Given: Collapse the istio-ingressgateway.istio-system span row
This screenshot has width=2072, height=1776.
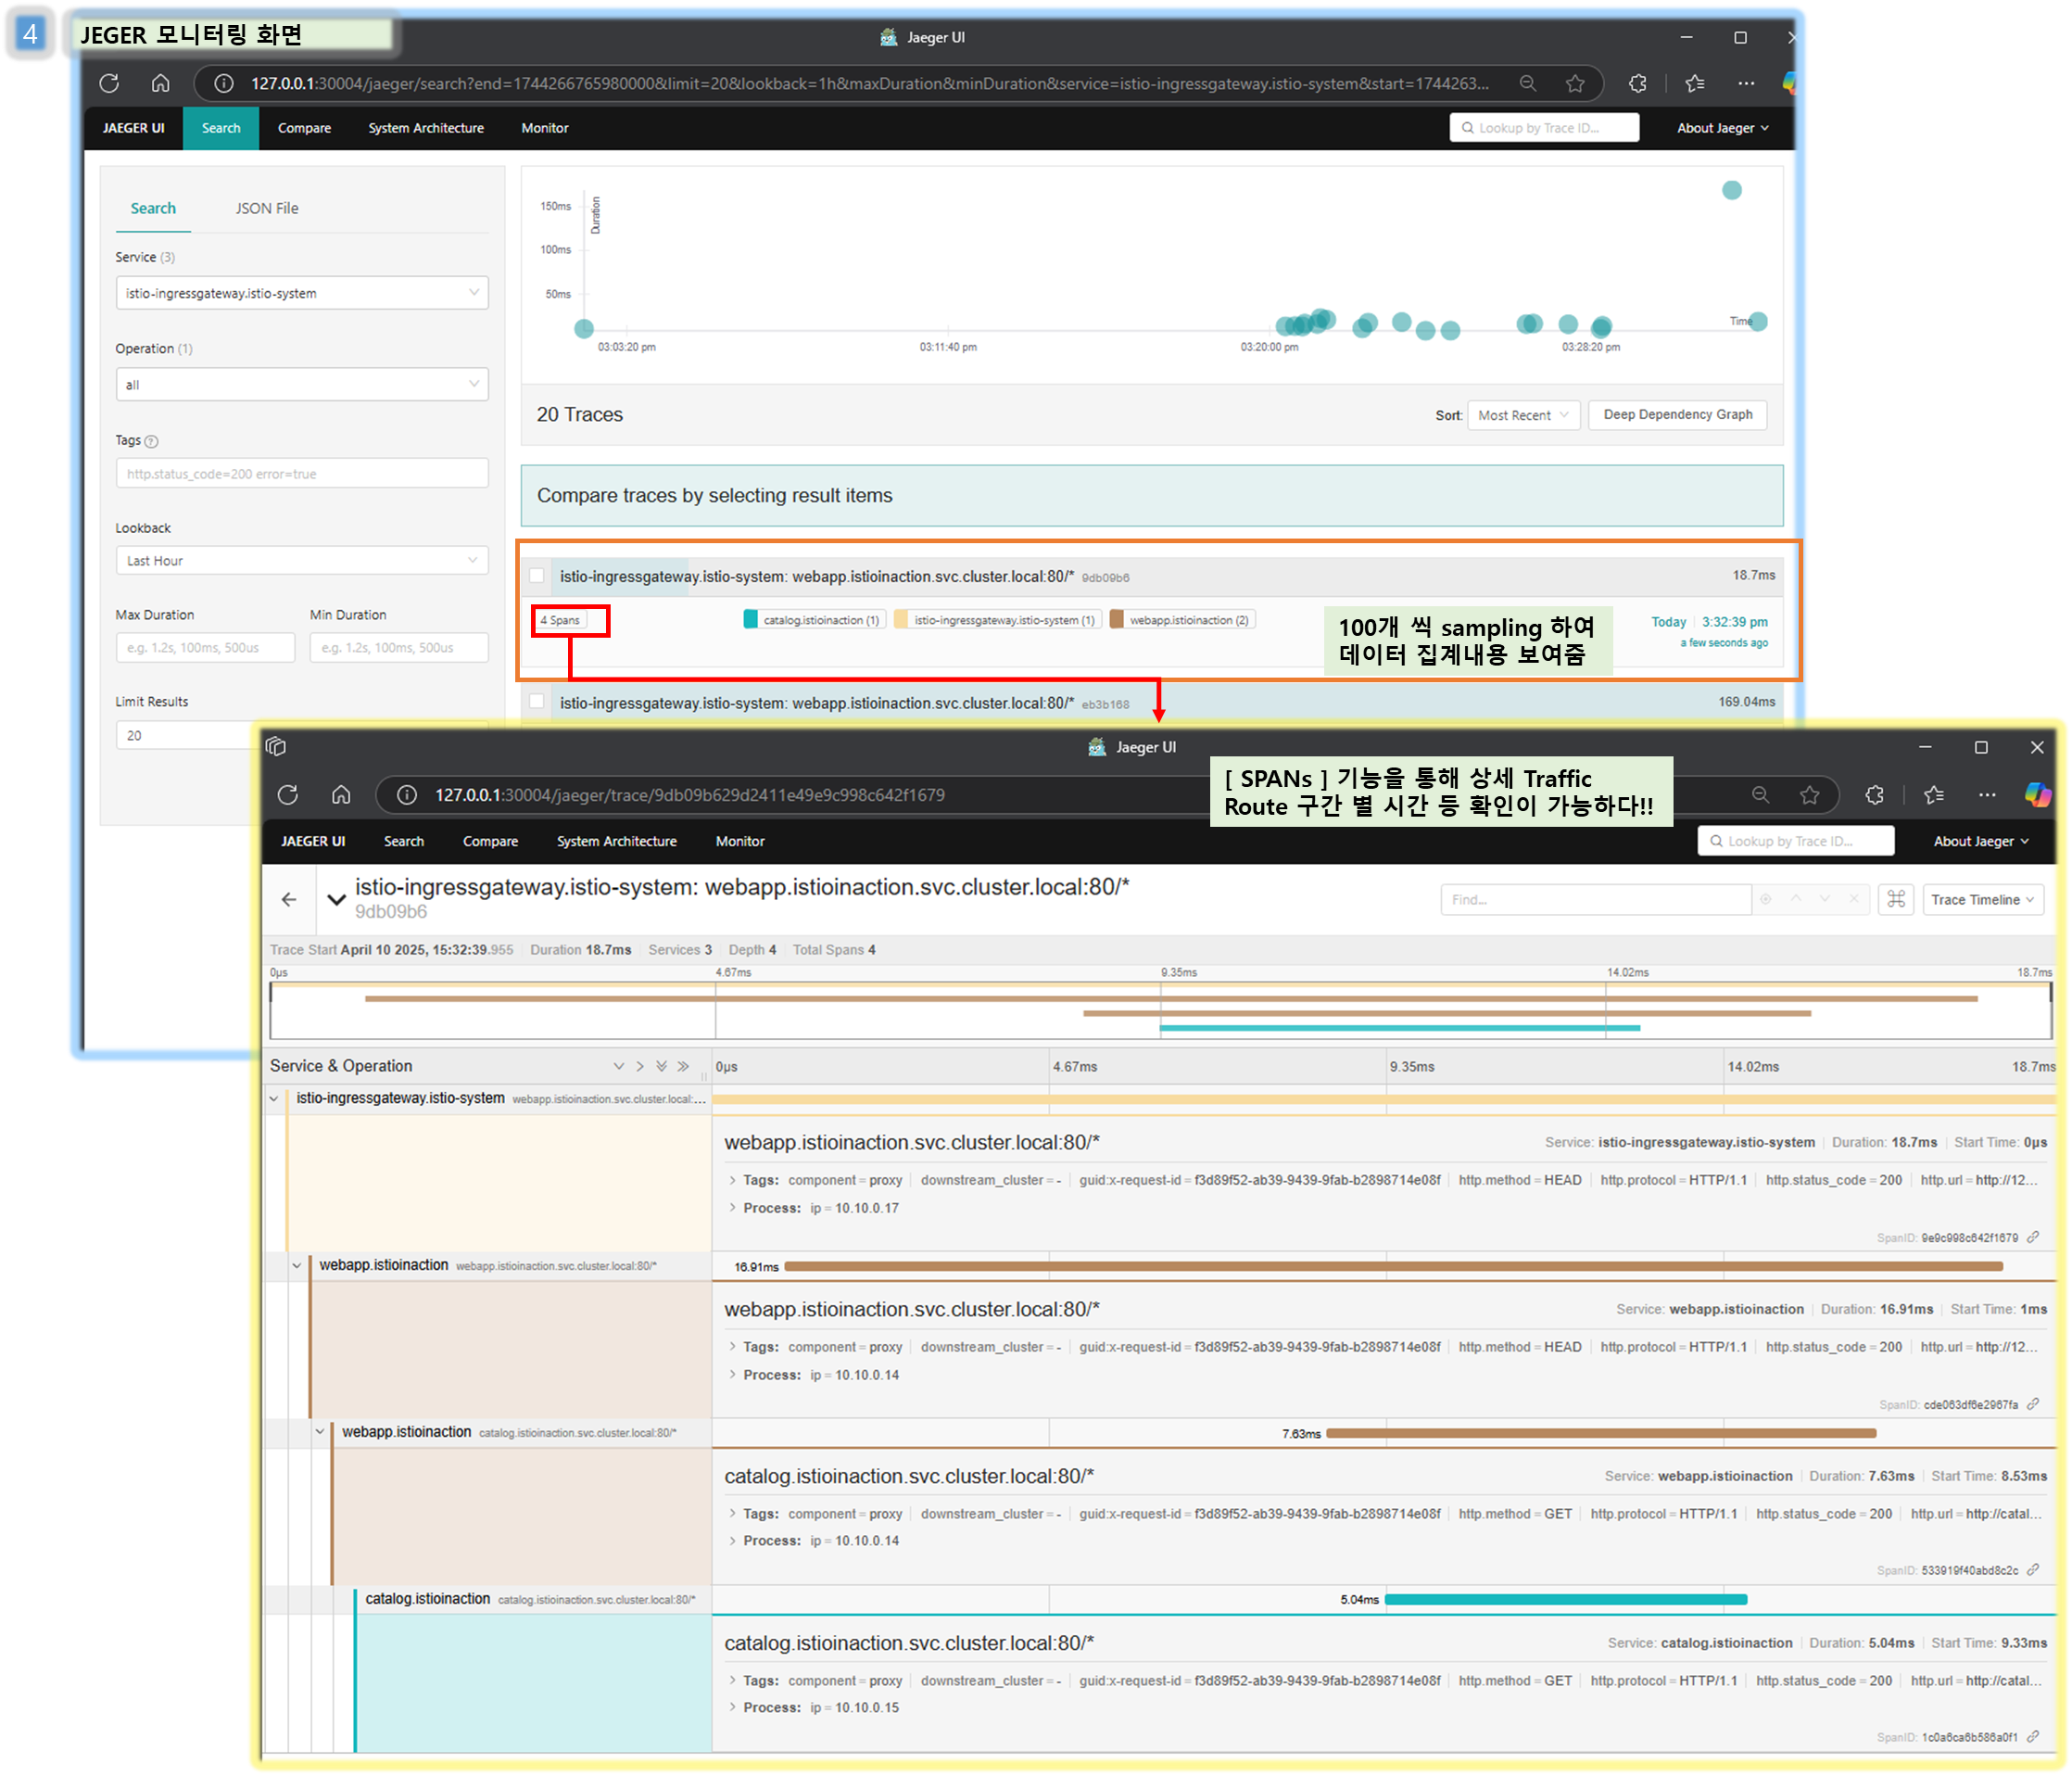Looking at the screenshot, I should pos(274,1098).
